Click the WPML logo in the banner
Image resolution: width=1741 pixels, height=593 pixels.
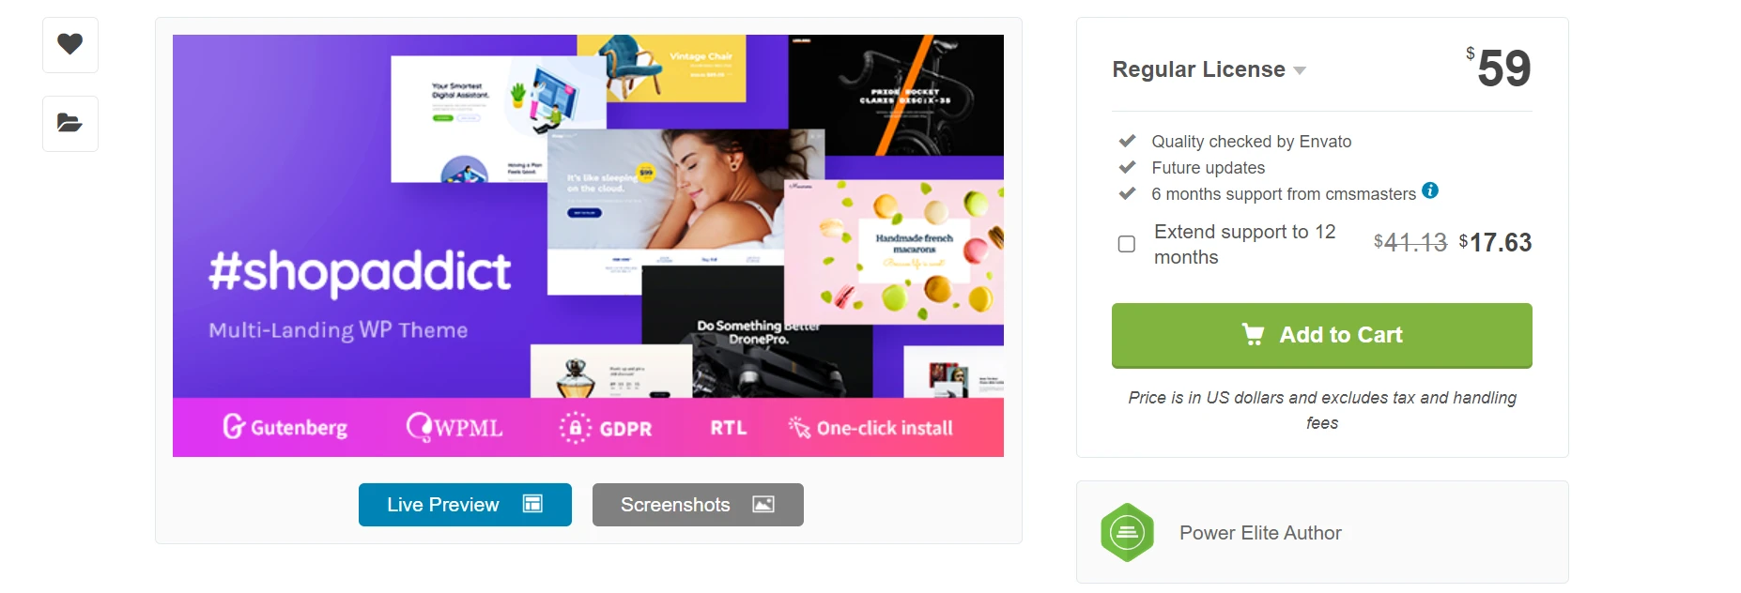(x=455, y=427)
